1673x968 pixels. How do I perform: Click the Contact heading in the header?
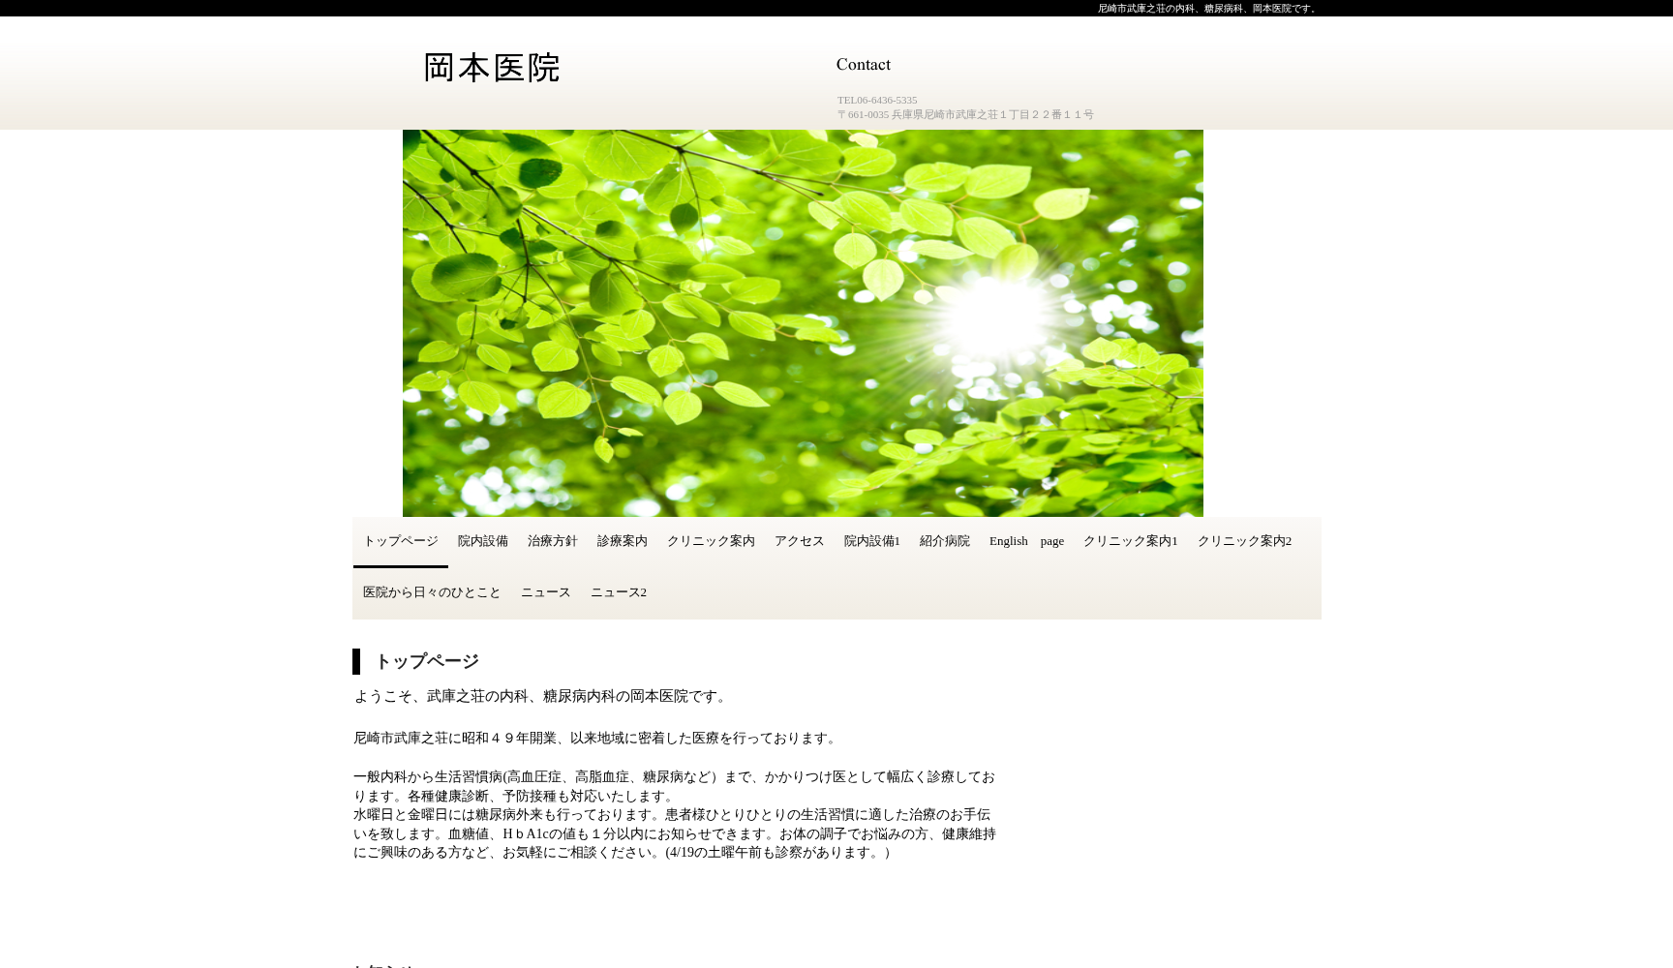coord(863,65)
